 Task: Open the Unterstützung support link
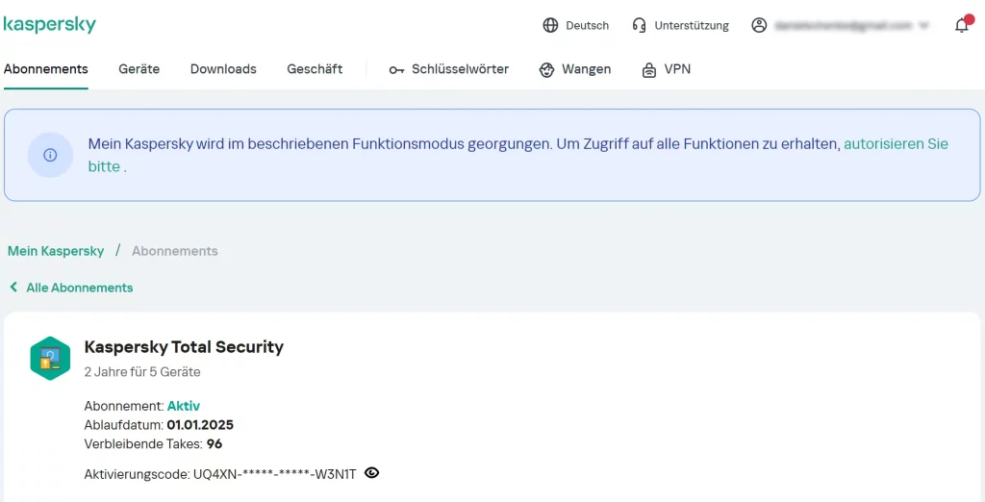(692, 26)
